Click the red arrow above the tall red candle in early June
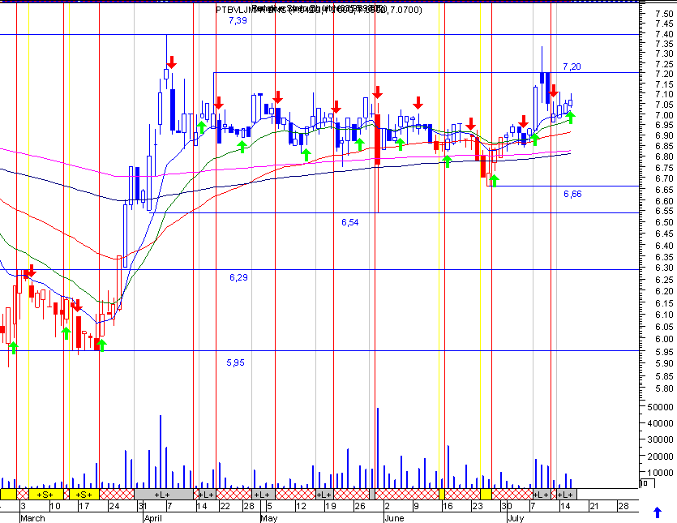 [x=377, y=92]
